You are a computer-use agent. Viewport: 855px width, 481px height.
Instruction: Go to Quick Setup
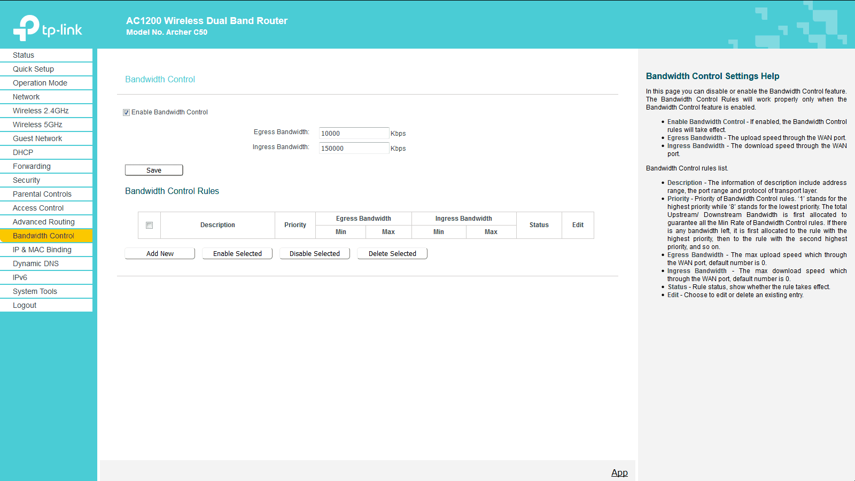(x=46, y=69)
